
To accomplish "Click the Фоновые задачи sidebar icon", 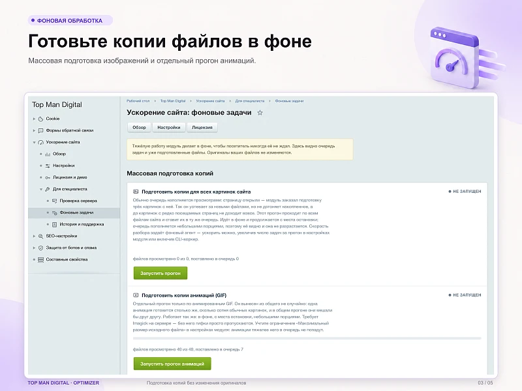I will [x=55, y=213].
